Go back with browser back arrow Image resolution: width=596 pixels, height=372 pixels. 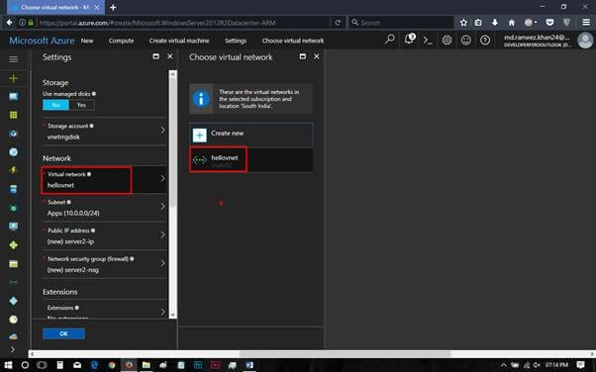click(x=9, y=23)
